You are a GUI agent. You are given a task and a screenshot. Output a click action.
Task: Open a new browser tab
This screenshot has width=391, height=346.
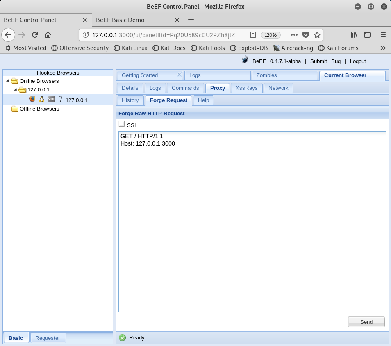[x=191, y=20]
